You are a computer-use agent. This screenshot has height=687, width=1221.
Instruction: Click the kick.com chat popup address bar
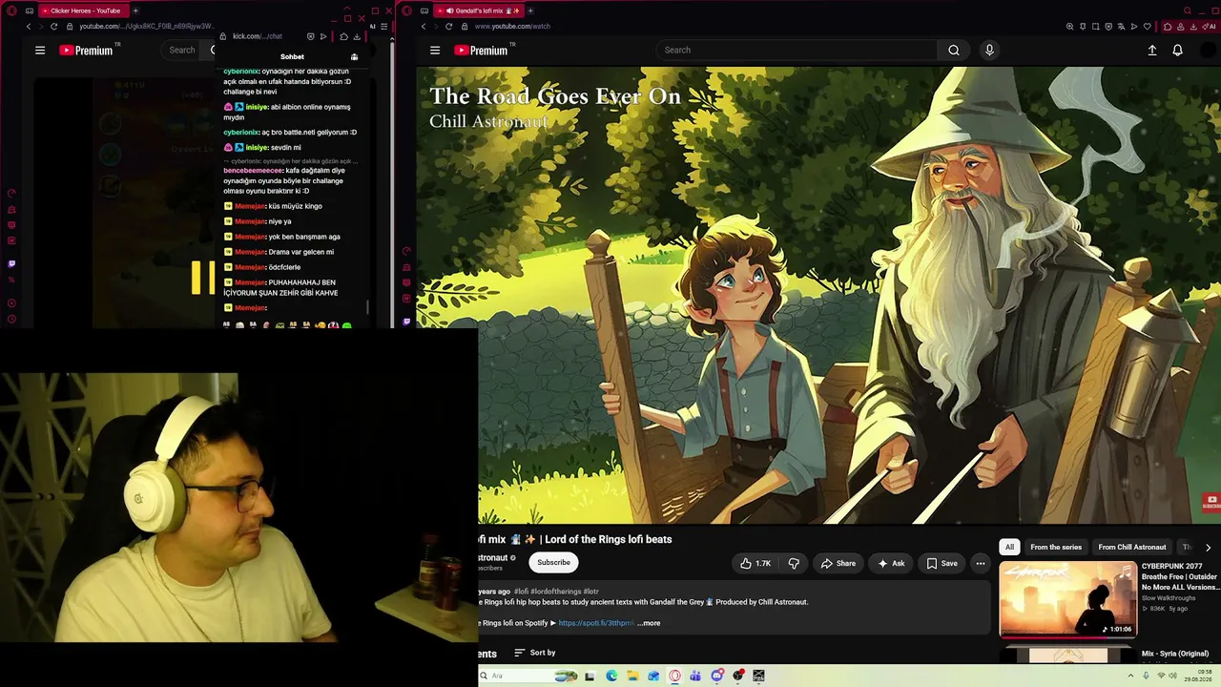coord(258,36)
